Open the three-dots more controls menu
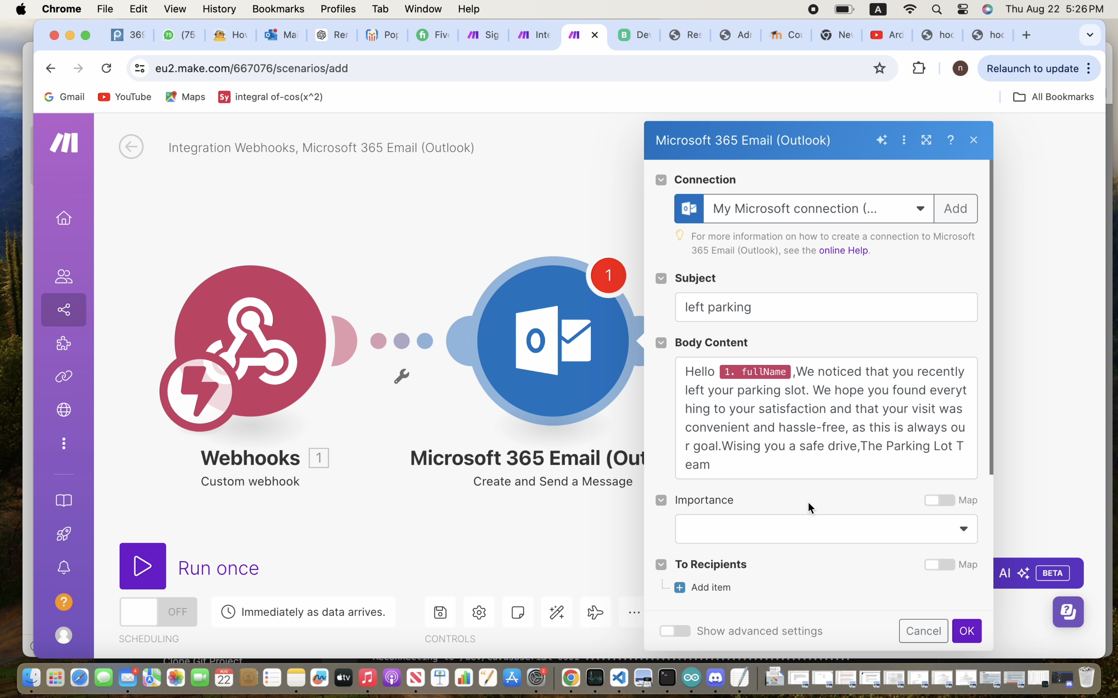This screenshot has height=698, width=1118. point(634,612)
